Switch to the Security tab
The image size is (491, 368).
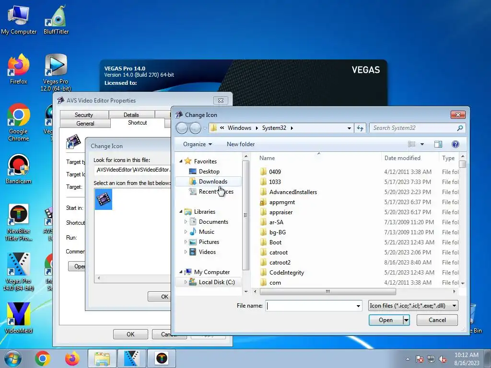84,115
